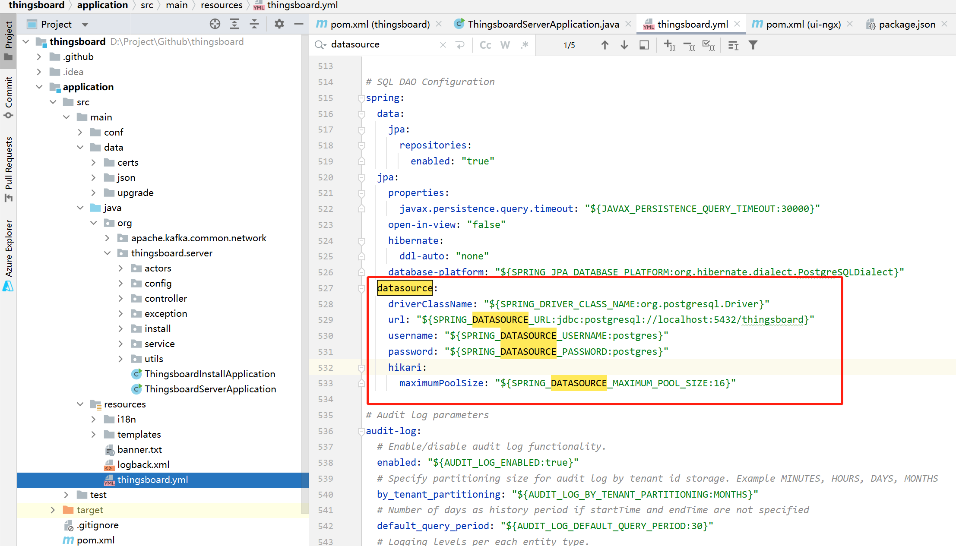Toggle fold marker at audit-log line 536

pyautogui.click(x=361, y=432)
